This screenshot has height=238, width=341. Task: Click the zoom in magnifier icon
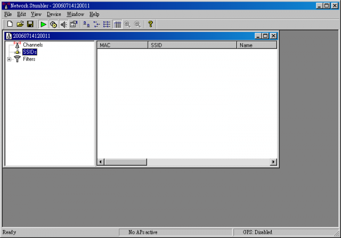[127, 24]
